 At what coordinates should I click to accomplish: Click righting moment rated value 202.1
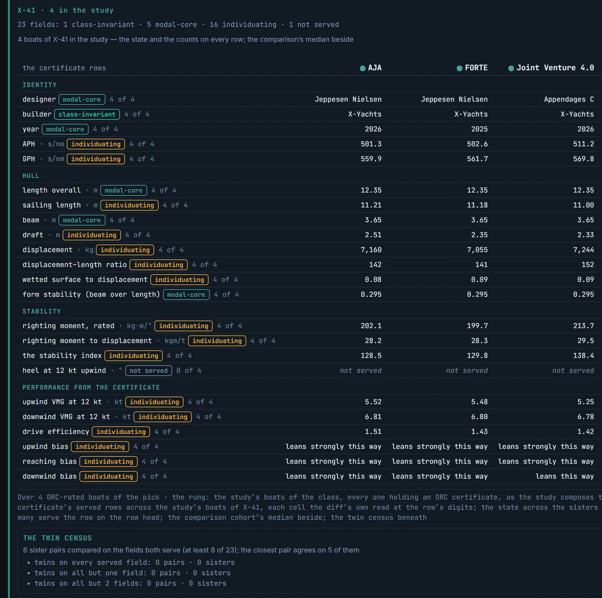[371, 326]
